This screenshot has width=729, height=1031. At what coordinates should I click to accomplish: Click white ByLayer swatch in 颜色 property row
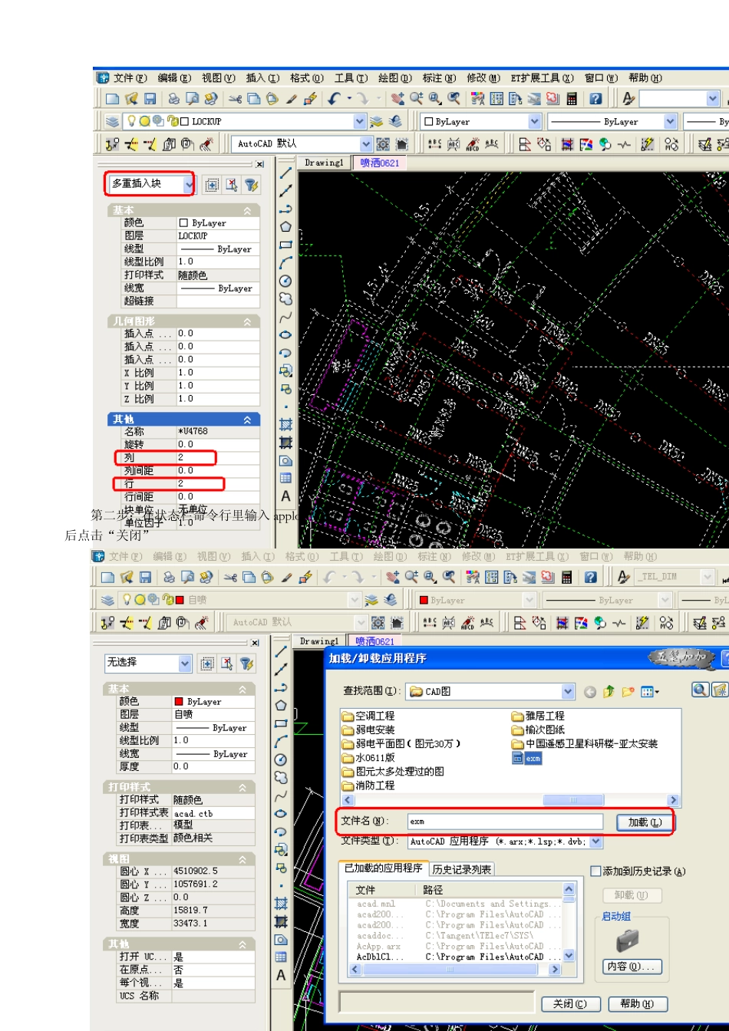tap(183, 223)
